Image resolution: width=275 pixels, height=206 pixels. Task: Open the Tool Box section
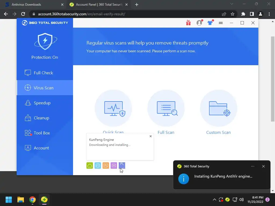[45, 133]
